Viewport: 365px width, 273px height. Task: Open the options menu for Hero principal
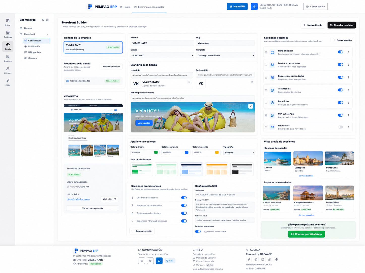point(348,52)
